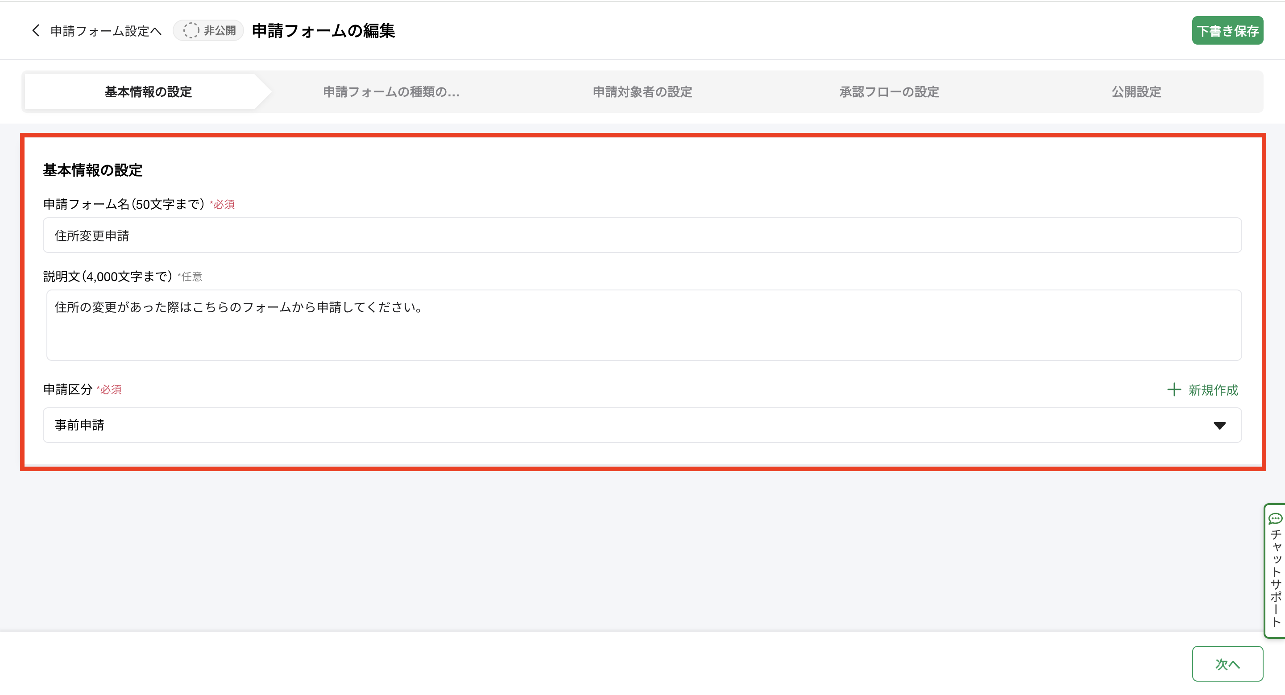This screenshot has width=1285, height=695.
Task: Click 新規作成 link for 申請区分
Action: [1213, 390]
